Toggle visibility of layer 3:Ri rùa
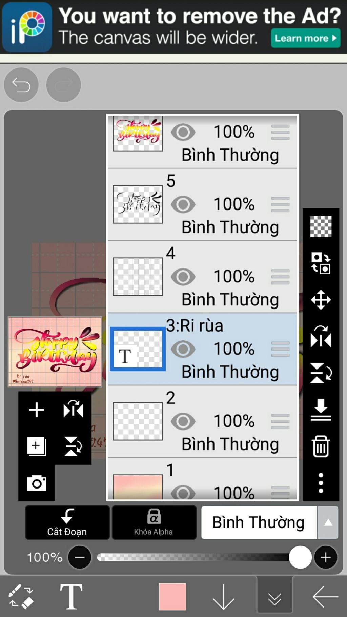Image resolution: width=347 pixels, height=617 pixels. (183, 349)
